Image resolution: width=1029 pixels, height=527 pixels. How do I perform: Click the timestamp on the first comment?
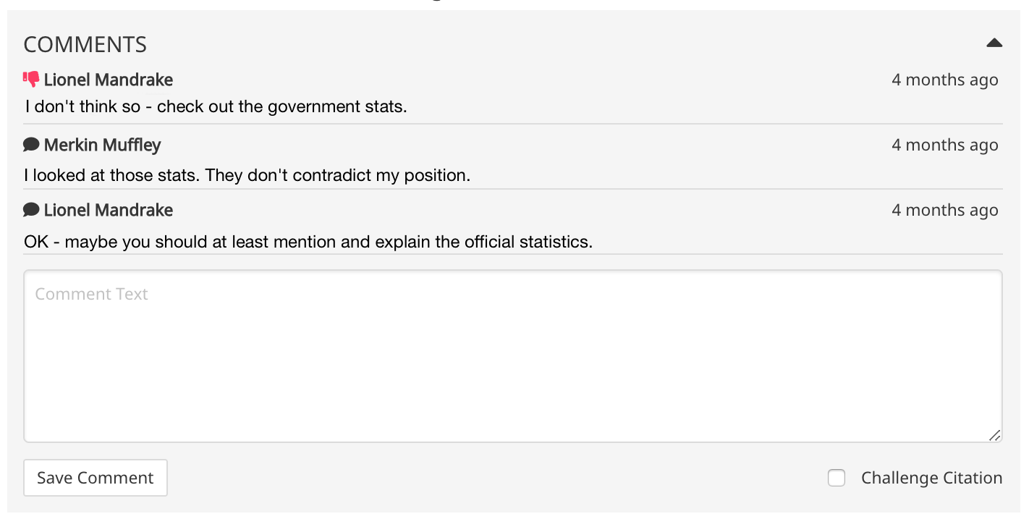click(945, 80)
